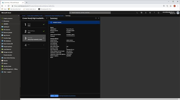This screenshot has width=180, height=100.
Task: Click Neo4j High Availability Cluster breadcrumb
Action: pyautogui.click(x=35, y=16)
